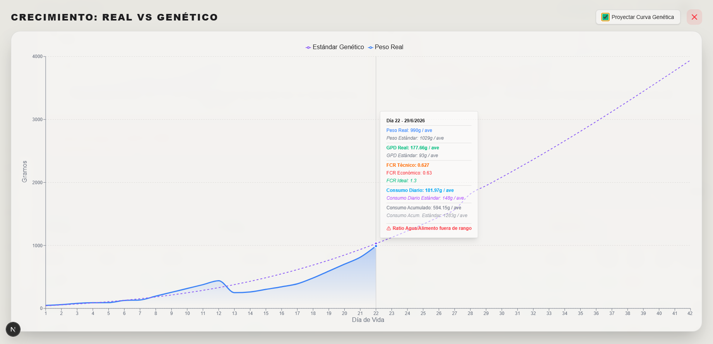713x344 pixels.
Task: Click the 3000 y-axis tick label
Action: (x=38, y=120)
